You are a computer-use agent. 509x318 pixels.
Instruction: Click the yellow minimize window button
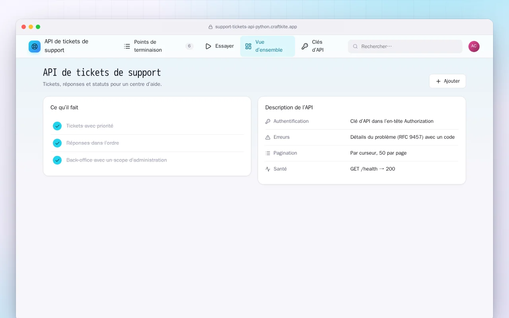tap(31, 27)
